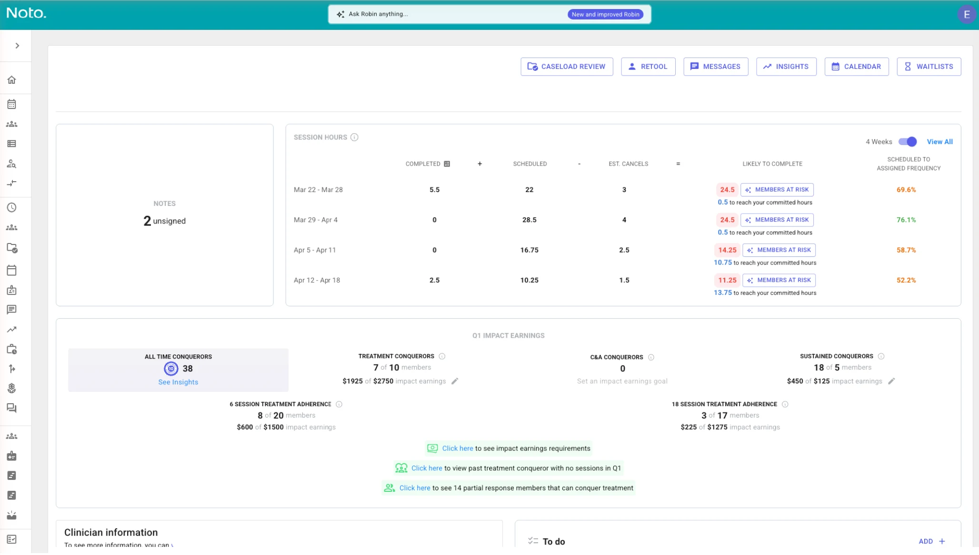Viewport: 979px width, 555px height.
Task: Open the table list icon in sidebar
Action: click(x=12, y=144)
